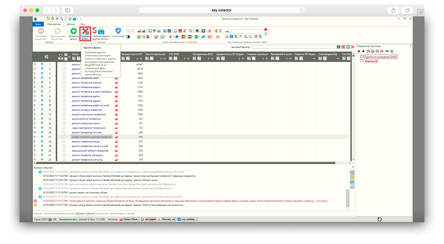444x244 pixels.
Task: Click the red exclamation quick filter icon
Action: tap(343, 47)
